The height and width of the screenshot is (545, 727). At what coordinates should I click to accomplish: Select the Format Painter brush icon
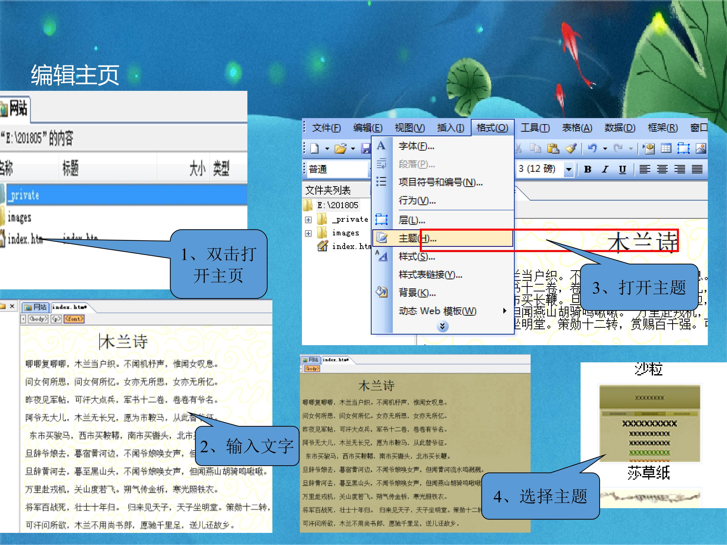[571, 148]
